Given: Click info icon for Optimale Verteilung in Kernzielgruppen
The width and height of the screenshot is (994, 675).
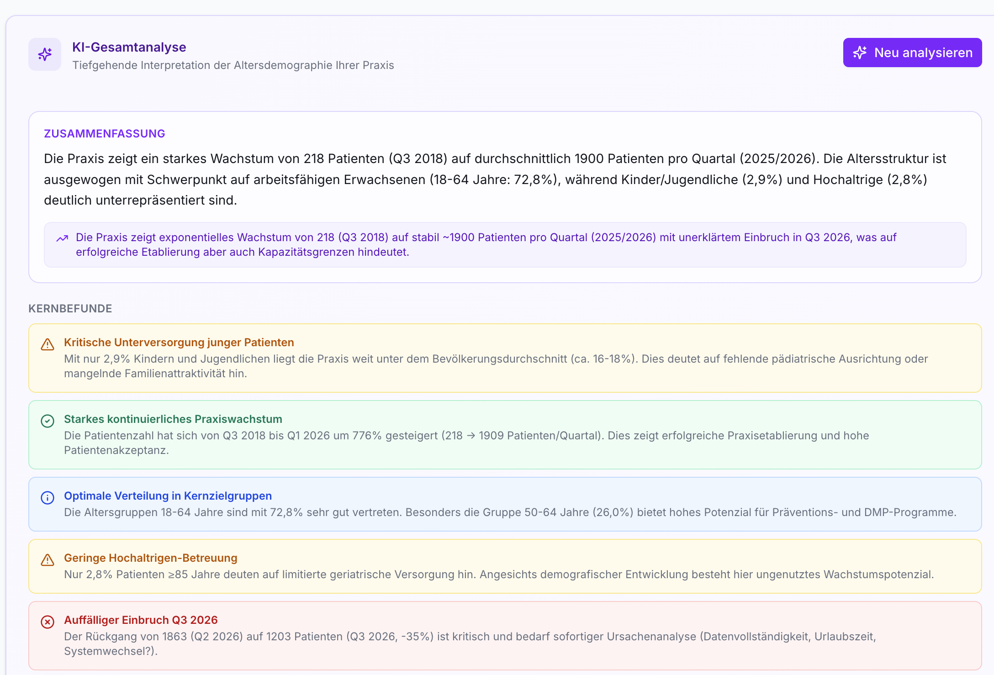Looking at the screenshot, I should (x=48, y=498).
